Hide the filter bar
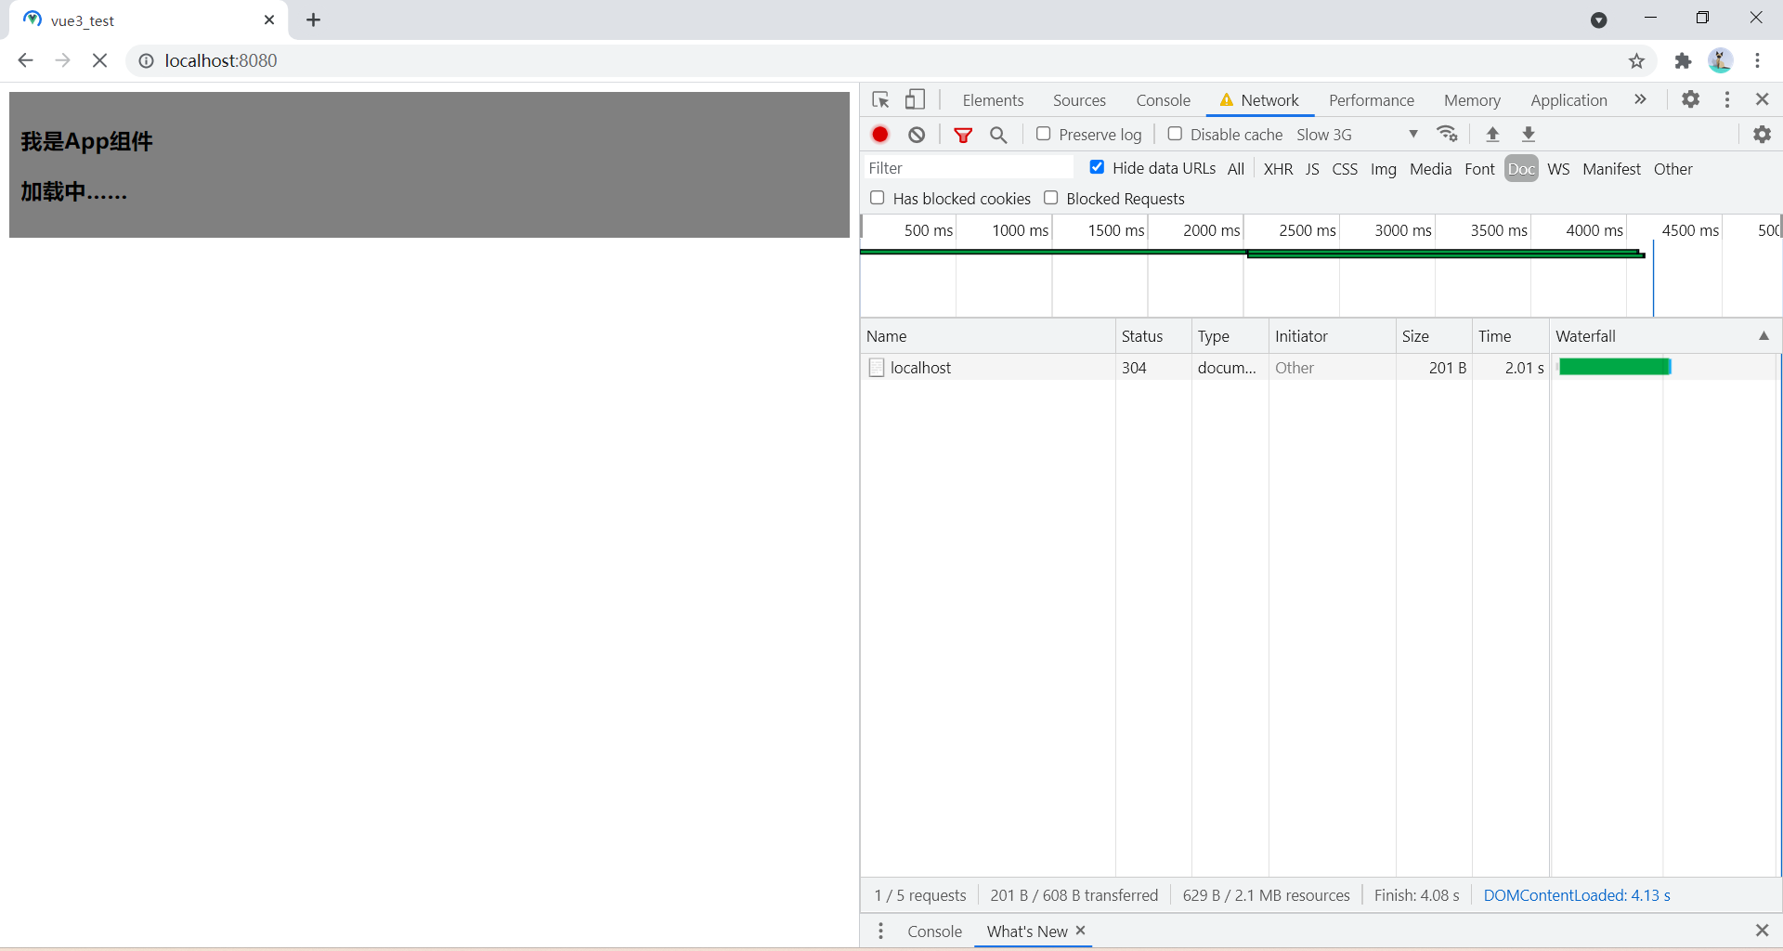This screenshot has height=951, width=1783. pos(964,134)
